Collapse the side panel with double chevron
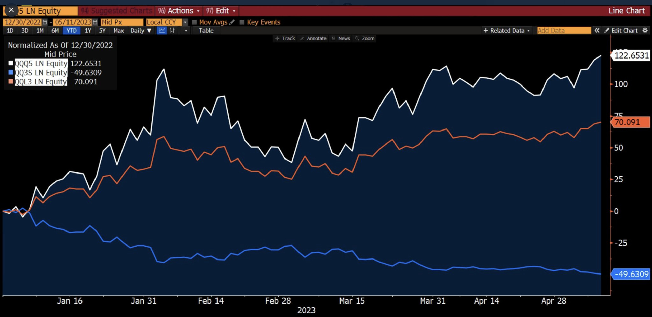 click(x=597, y=31)
